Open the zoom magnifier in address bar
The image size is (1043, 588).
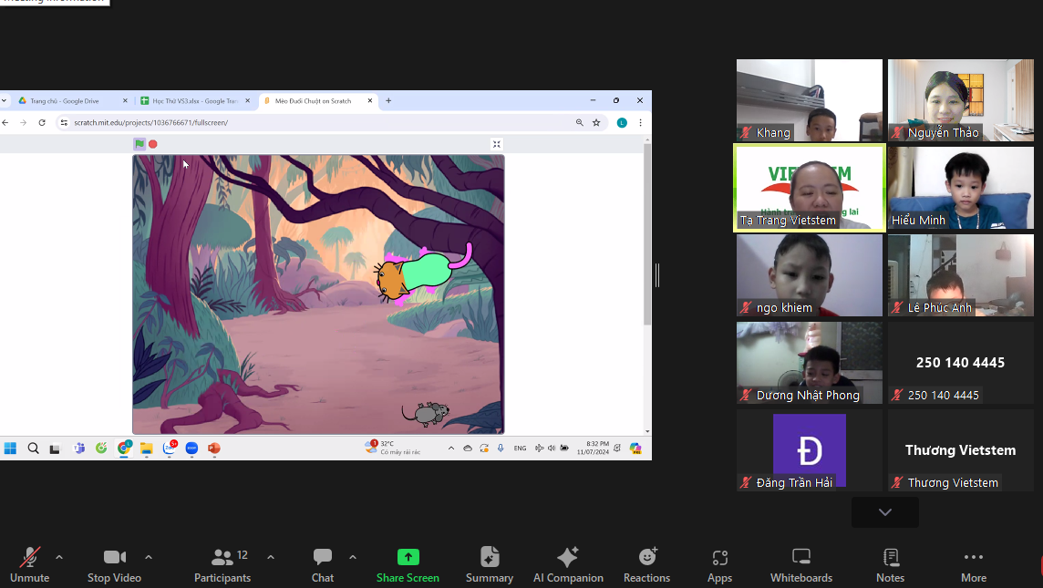(x=579, y=122)
